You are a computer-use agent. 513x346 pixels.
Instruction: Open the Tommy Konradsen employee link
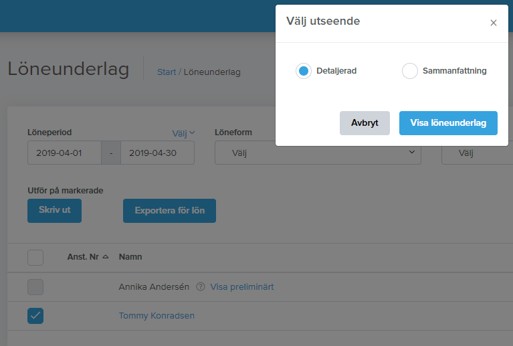tap(157, 316)
